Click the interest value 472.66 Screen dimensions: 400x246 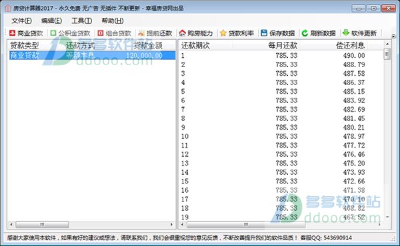click(354, 181)
